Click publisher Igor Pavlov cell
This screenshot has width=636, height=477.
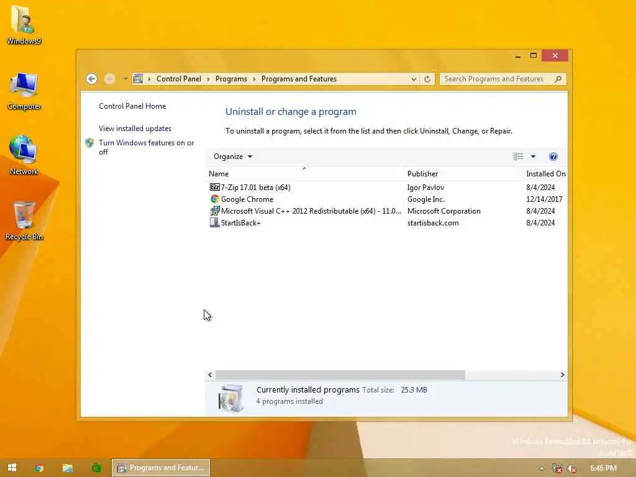tap(425, 188)
